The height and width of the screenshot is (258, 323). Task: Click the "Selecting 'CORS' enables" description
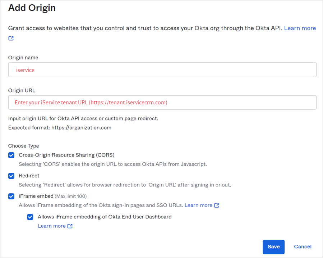(113, 164)
